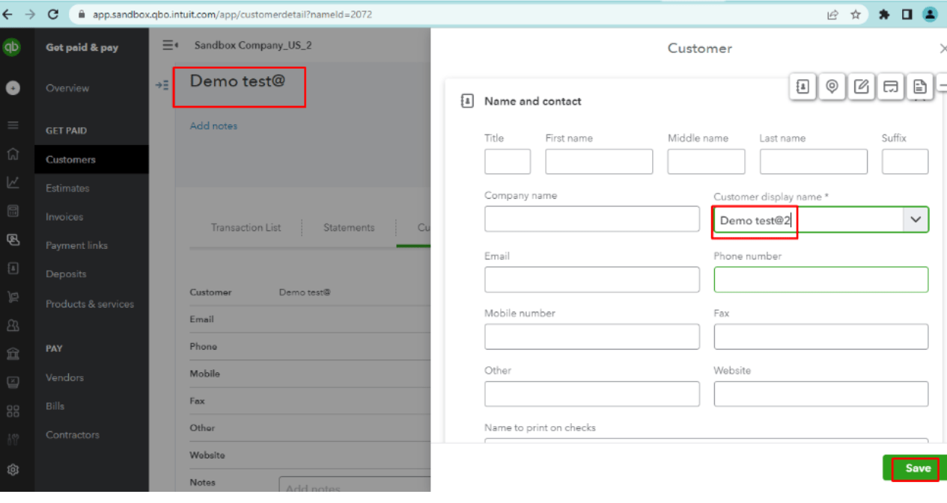Save the customer changes
The image size is (947, 503).
click(x=917, y=469)
